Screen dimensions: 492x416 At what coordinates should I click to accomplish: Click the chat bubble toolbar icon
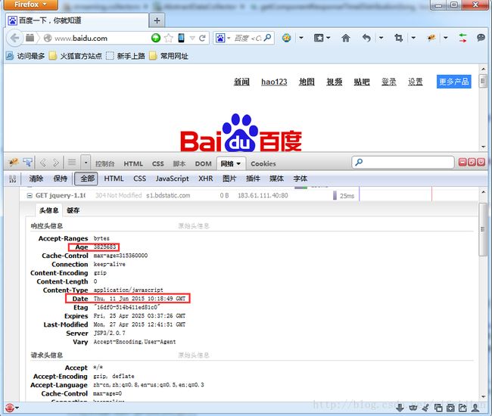tap(481, 38)
